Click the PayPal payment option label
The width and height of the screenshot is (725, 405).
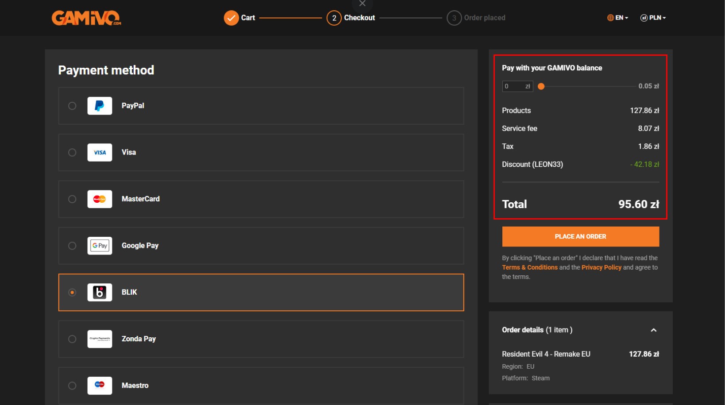point(133,106)
